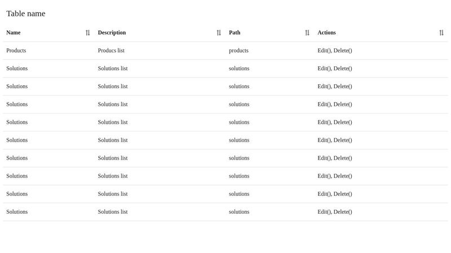Toggle the Description column sort arrows
The image size is (451, 253).
[219, 33]
